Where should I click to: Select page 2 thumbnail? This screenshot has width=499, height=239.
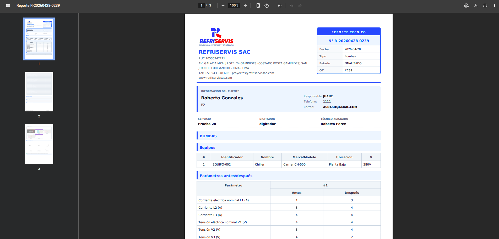[39, 92]
